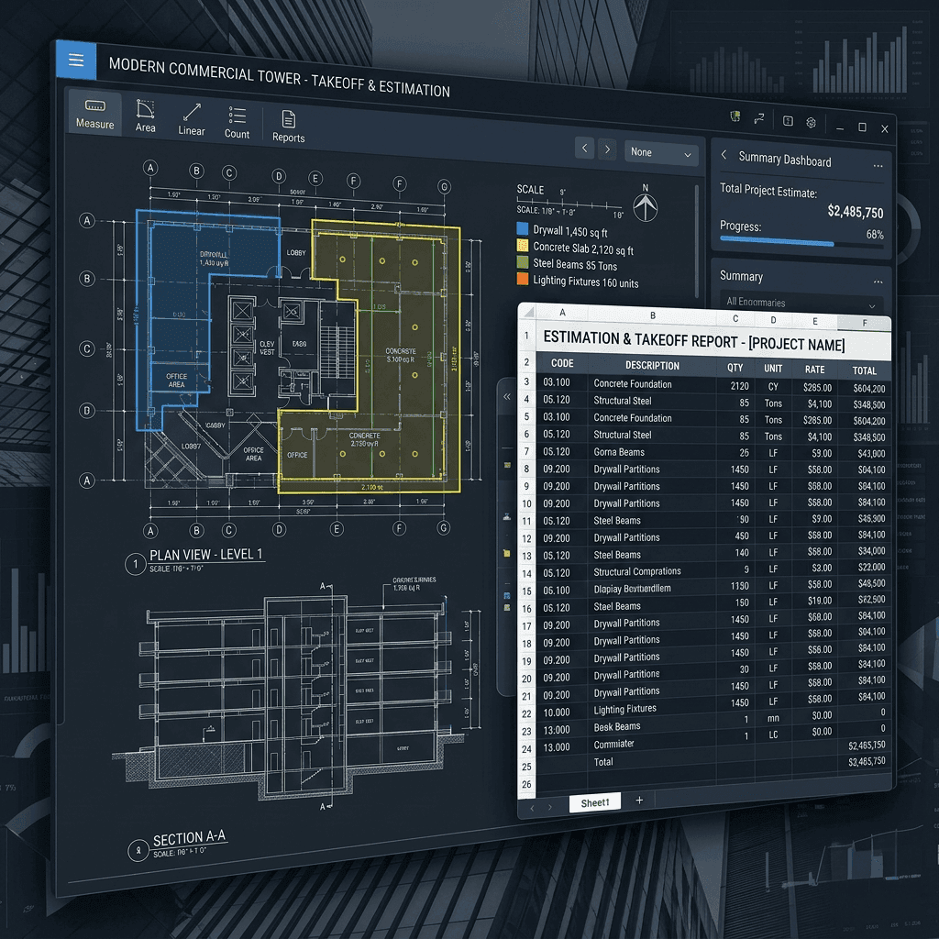Image resolution: width=939 pixels, height=939 pixels.
Task: Click the CY unit cell in row 3
Action: coord(772,387)
